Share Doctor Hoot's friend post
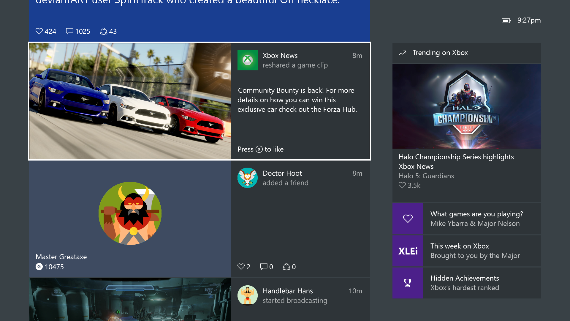The width and height of the screenshot is (570, 321). coord(286,267)
